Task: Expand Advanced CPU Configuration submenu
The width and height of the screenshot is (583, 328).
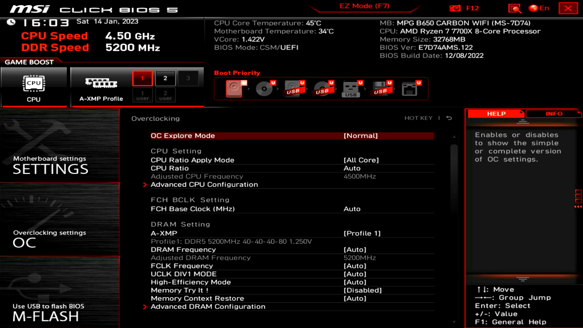Action: click(x=204, y=185)
